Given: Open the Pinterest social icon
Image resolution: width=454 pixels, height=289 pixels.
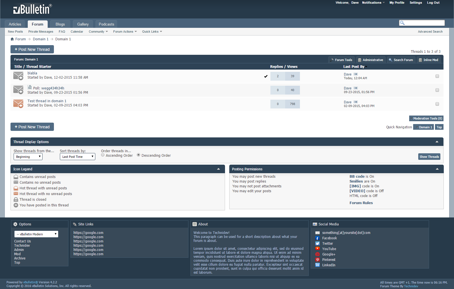Looking at the screenshot, I should pyautogui.click(x=318, y=260).
